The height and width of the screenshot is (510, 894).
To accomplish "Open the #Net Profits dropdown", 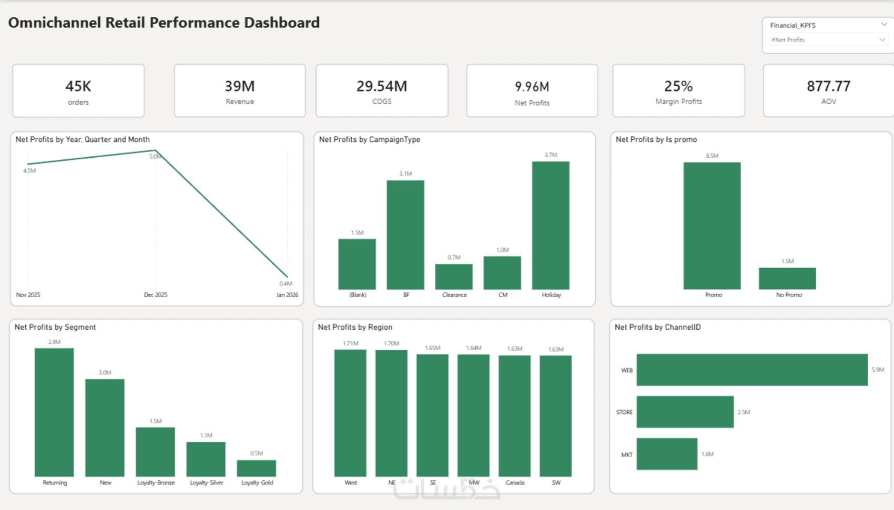I will tap(828, 39).
